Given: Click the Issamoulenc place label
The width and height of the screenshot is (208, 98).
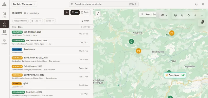Looking at the screenshot, I should coord(158,52).
